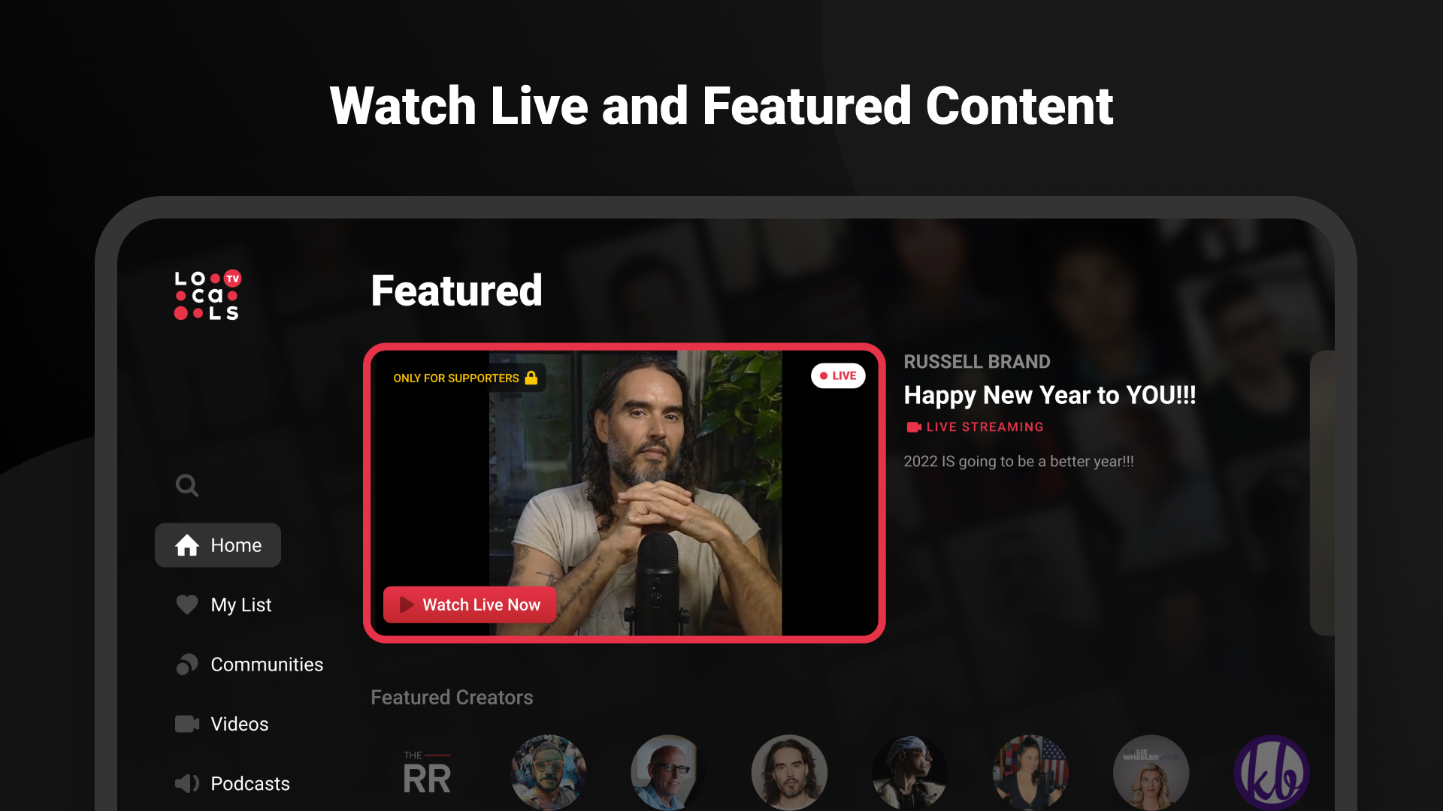Viewport: 1443px width, 811px height.
Task: Select the Home house icon
Action: 187,545
